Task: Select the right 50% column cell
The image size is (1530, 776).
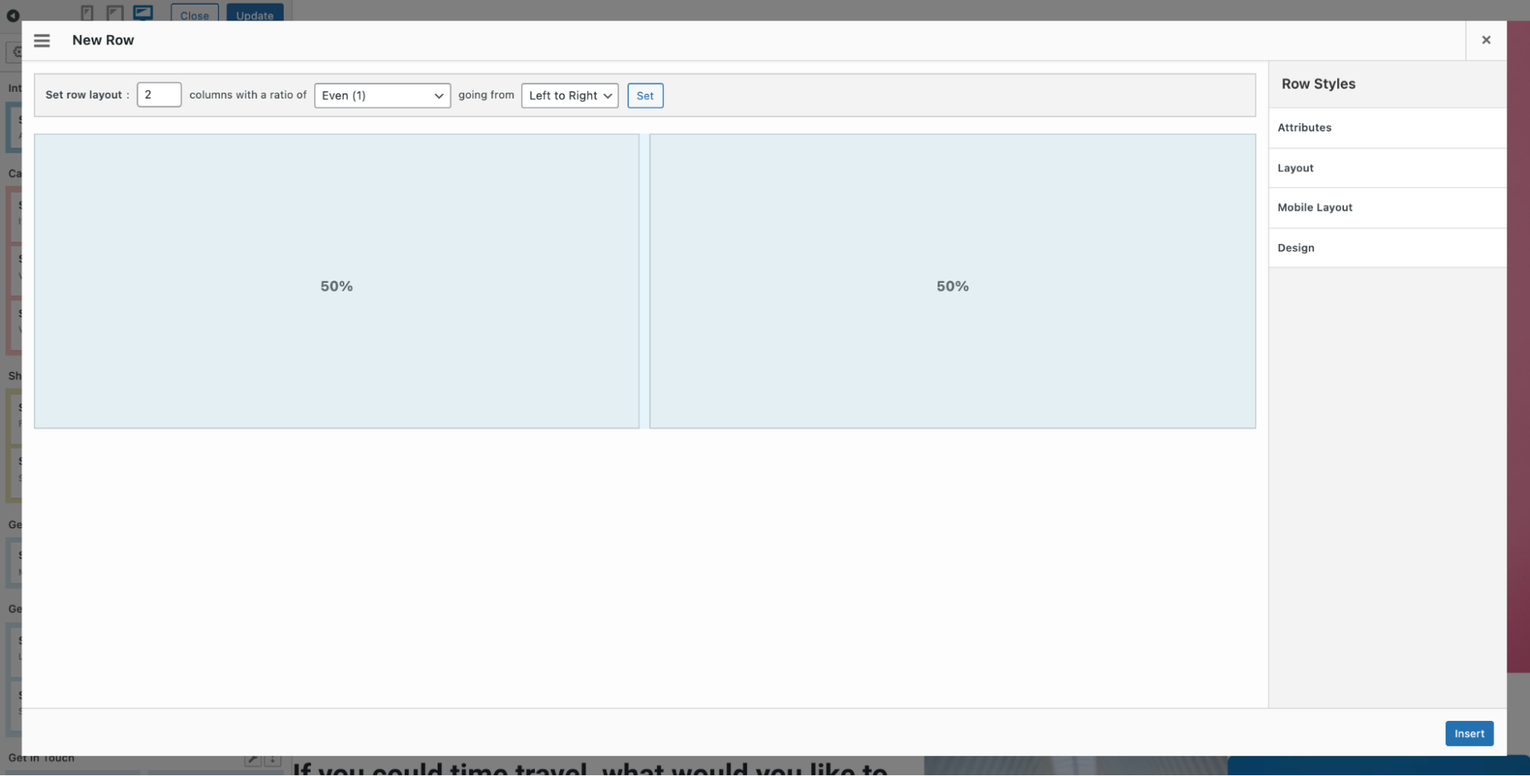Action: point(953,281)
